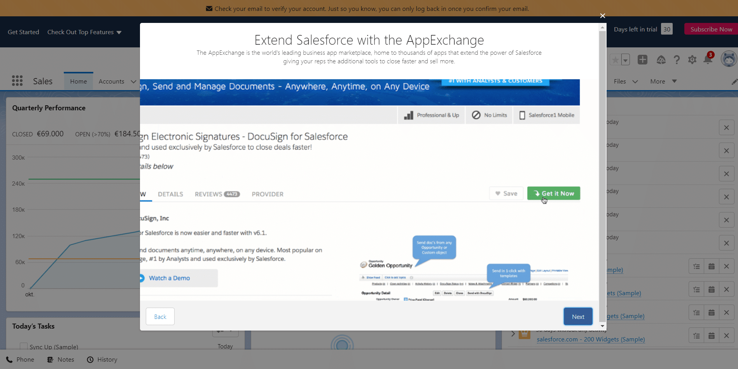Screen dimensions: 738x369
Task: Click the Get Started link
Action: tap(23, 32)
